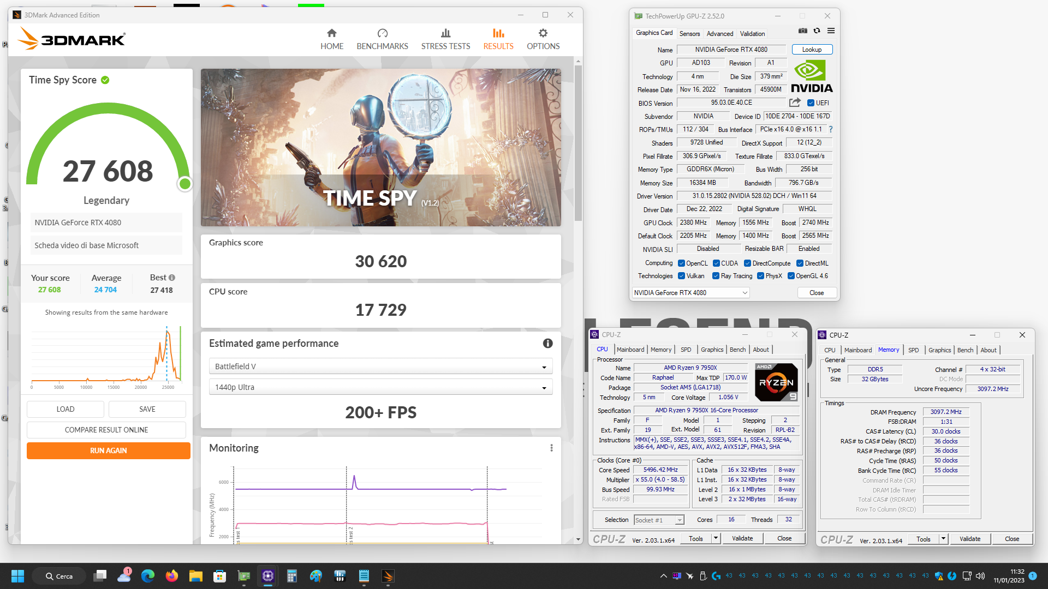Open Windows Start menu
1048x589 pixels.
(x=17, y=576)
